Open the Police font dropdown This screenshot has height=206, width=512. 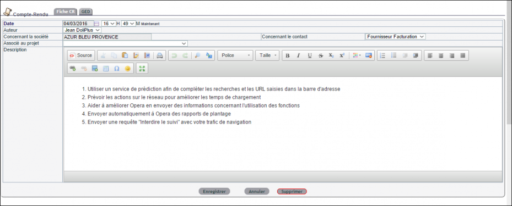(x=235, y=55)
